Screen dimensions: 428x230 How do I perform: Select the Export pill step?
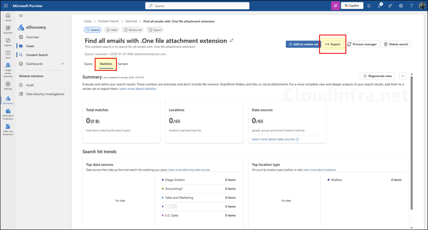(x=155, y=30)
